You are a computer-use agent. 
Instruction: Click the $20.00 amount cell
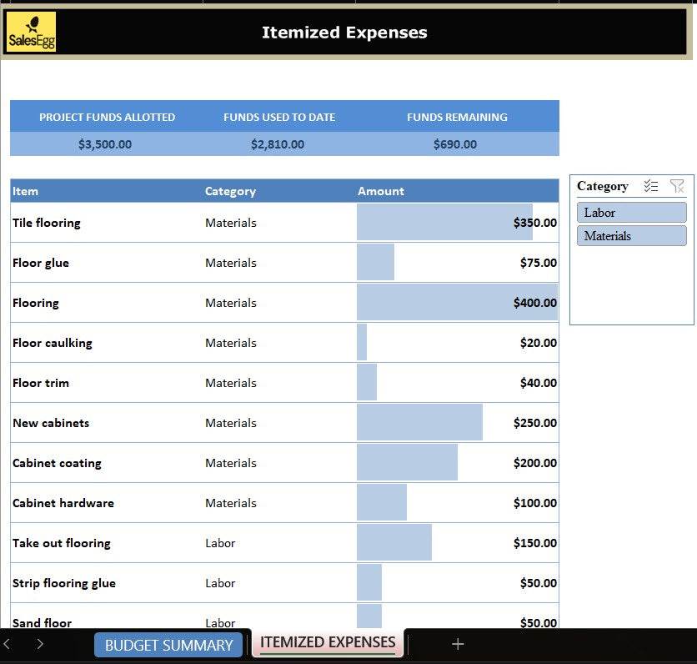(x=458, y=343)
